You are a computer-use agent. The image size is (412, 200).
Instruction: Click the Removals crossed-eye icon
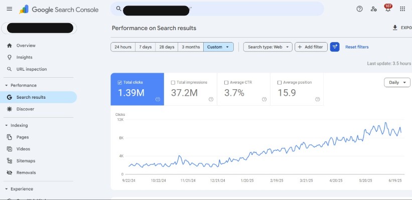pyautogui.click(x=10, y=172)
